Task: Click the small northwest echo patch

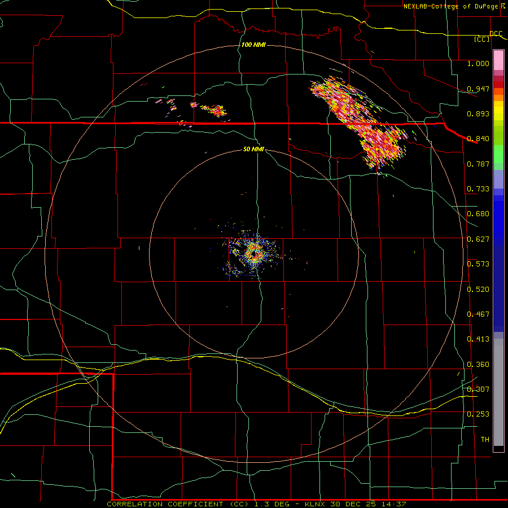Action: (214, 110)
